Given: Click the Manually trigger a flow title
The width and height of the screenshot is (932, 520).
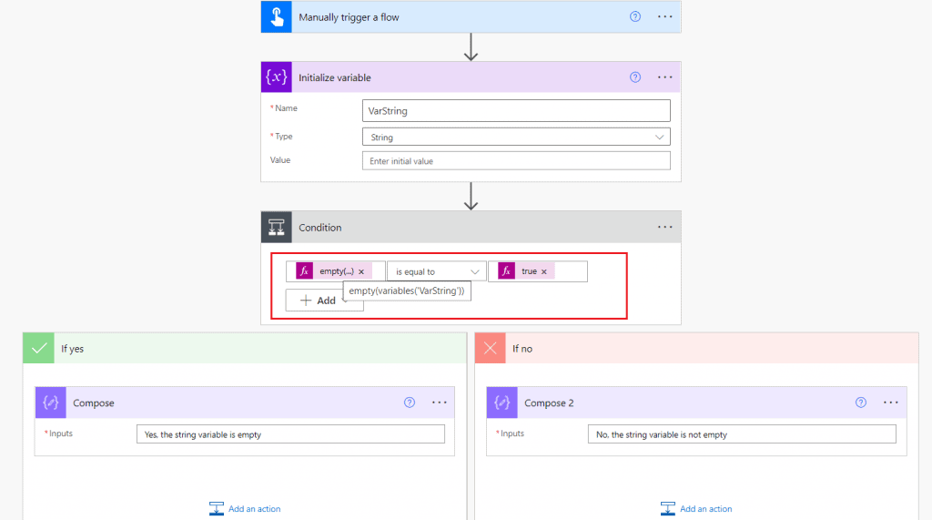Looking at the screenshot, I should tap(349, 17).
